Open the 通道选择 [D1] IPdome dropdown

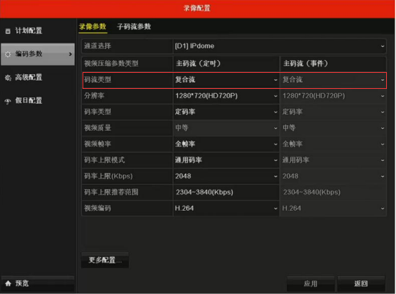(279, 46)
